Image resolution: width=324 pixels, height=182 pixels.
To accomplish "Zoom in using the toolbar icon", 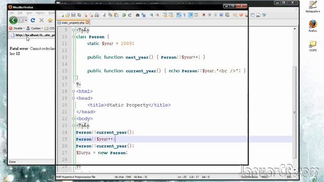I will click(151, 15).
